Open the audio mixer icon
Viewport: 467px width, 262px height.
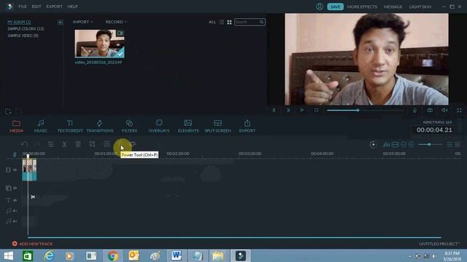point(387,144)
